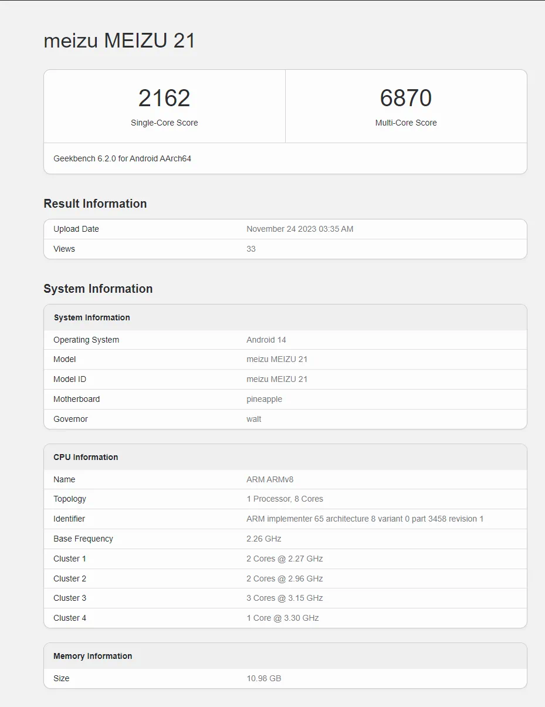Click the System Information section heading
This screenshot has width=545, height=707.
click(x=97, y=289)
